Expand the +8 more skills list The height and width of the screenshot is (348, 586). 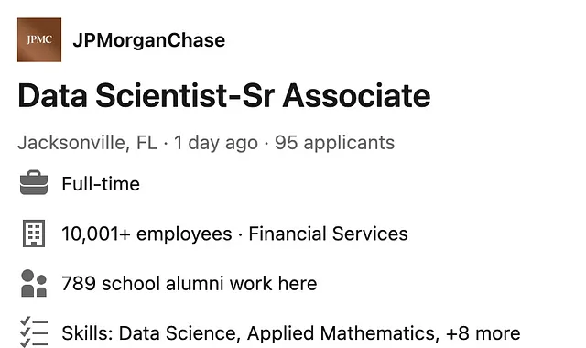[x=483, y=333]
